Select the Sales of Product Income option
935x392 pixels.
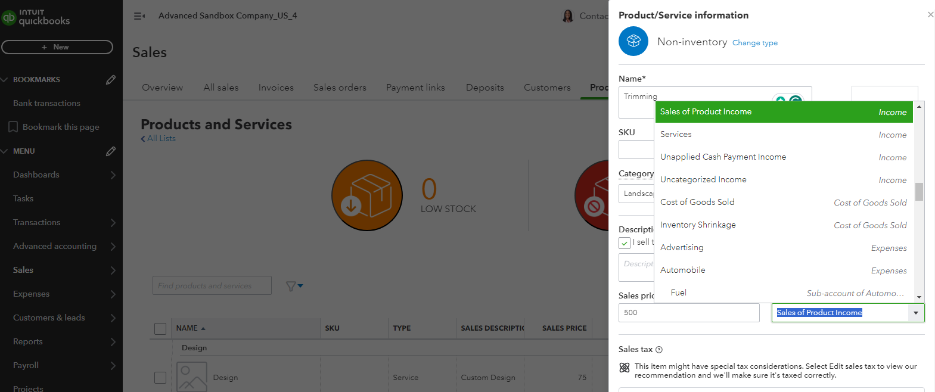tap(784, 112)
